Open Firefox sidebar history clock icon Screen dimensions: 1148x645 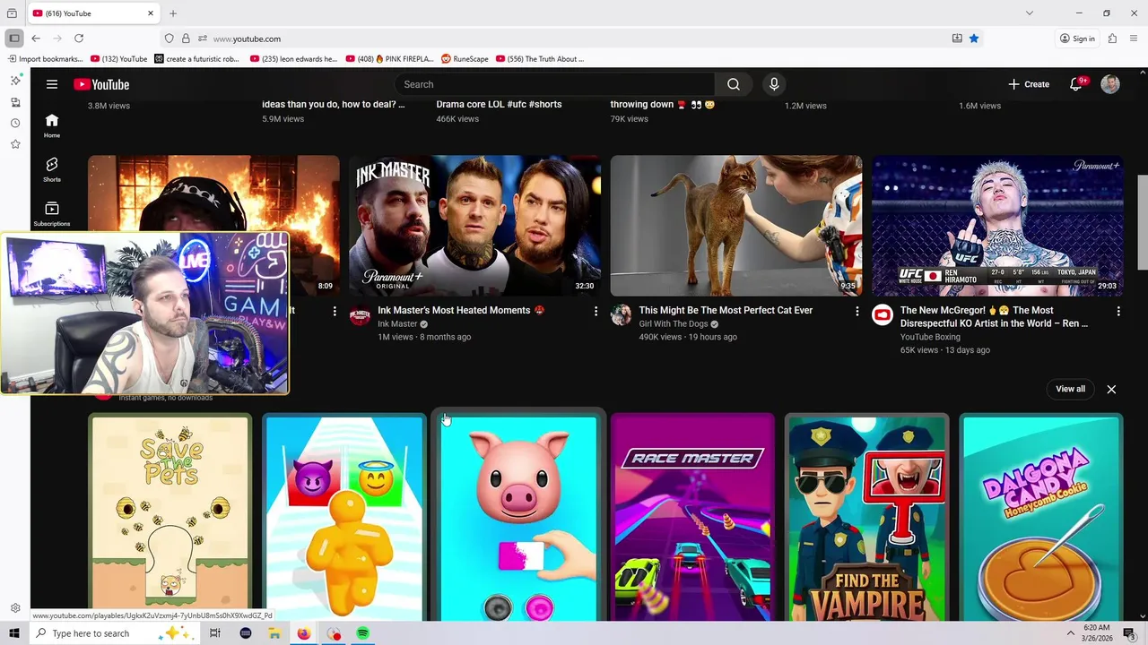point(15,123)
